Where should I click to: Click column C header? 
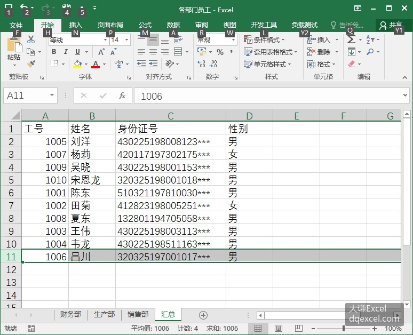pos(171,116)
